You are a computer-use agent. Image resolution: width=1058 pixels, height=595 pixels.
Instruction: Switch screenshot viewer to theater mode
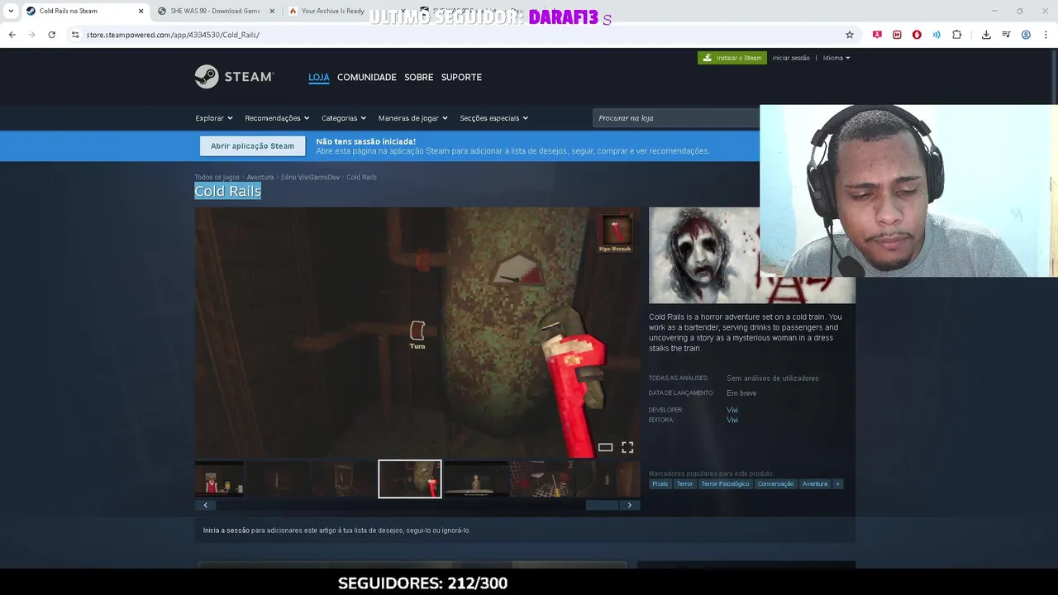click(605, 447)
